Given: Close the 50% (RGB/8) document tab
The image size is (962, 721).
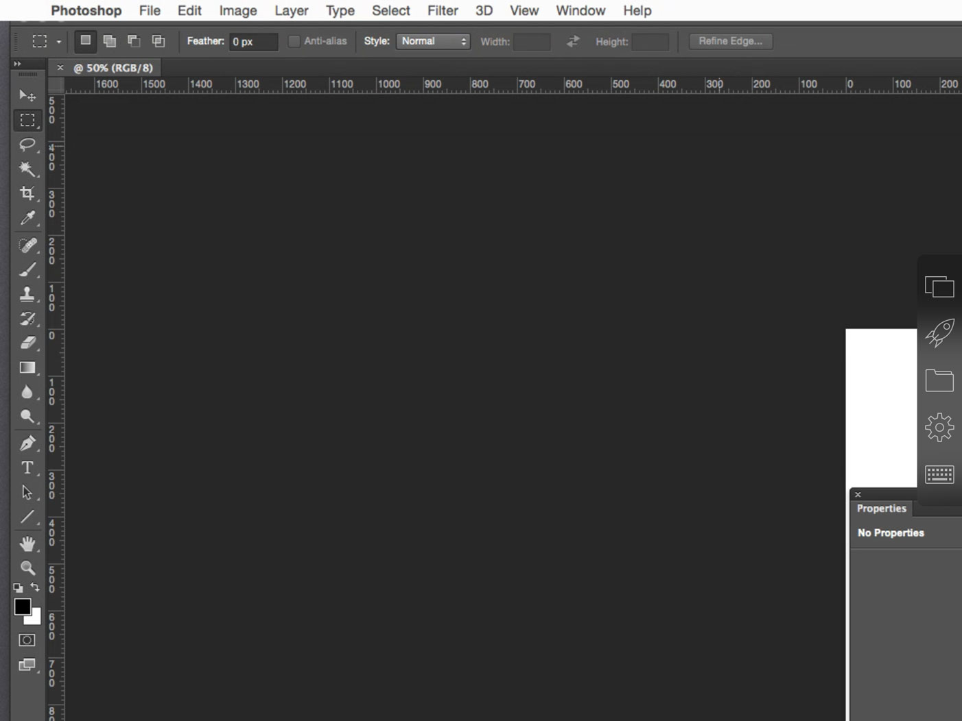Looking at the screenshot, I should point(60,67).
